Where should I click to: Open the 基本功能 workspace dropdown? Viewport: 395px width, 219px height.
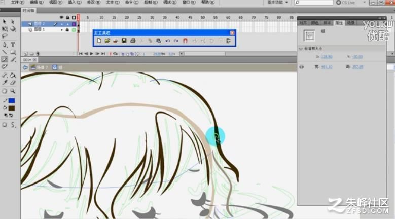click(277, 2)
